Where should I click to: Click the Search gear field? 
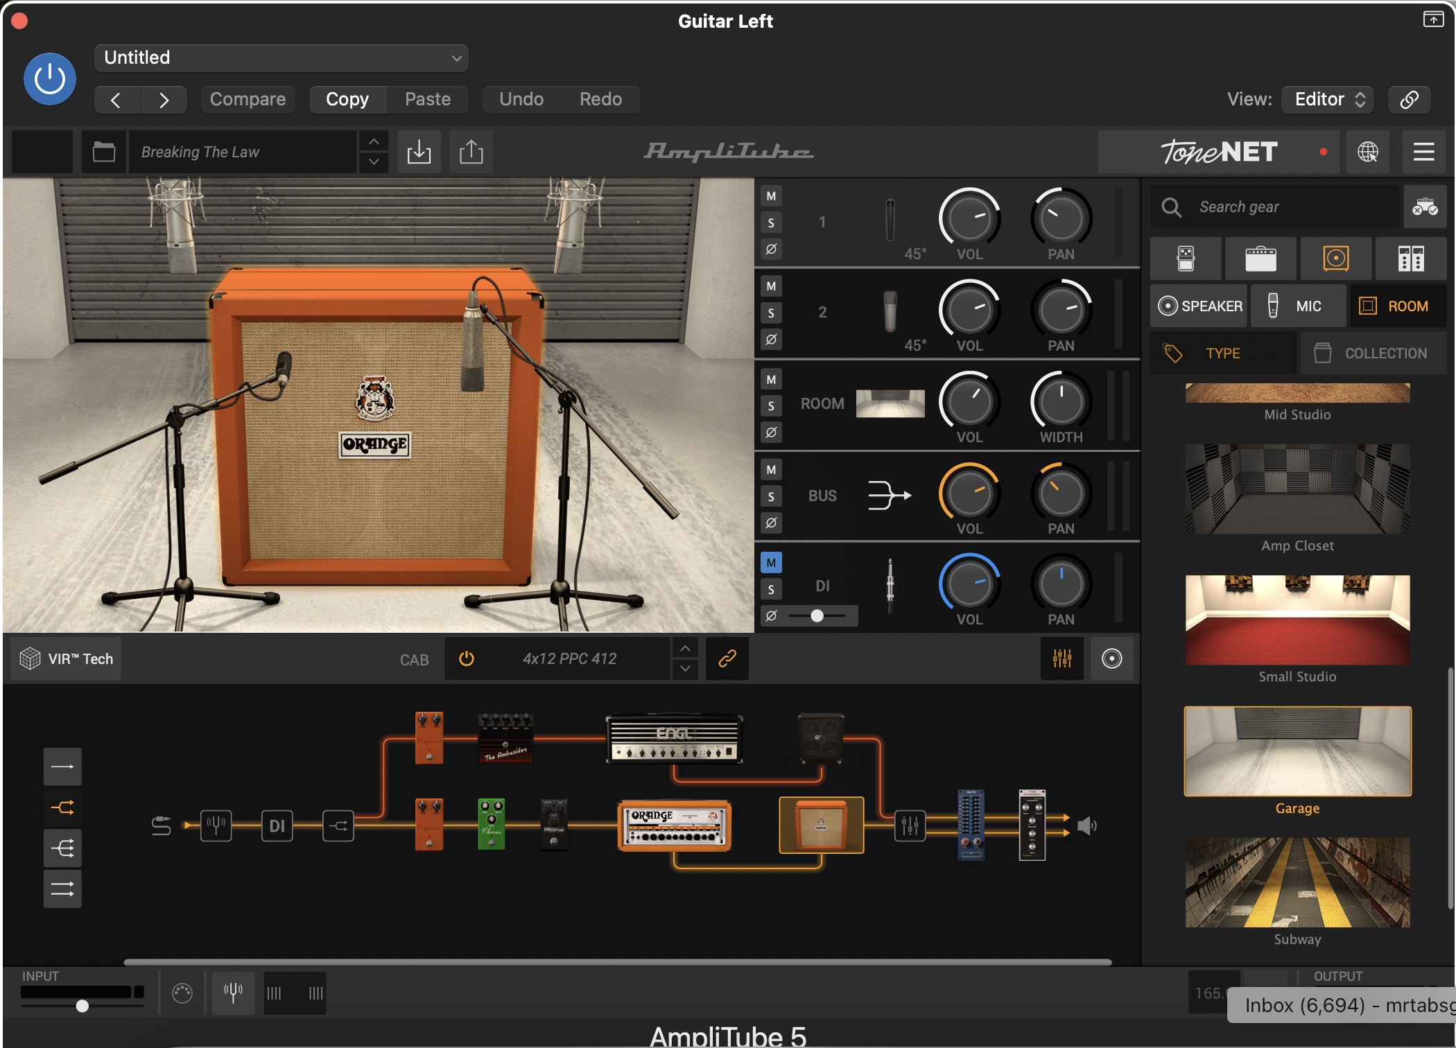[1276, 207]
